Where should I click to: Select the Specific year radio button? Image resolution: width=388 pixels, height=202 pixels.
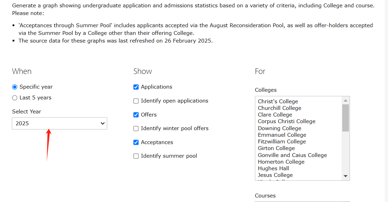pyautogui.click(x=15, y=87)
